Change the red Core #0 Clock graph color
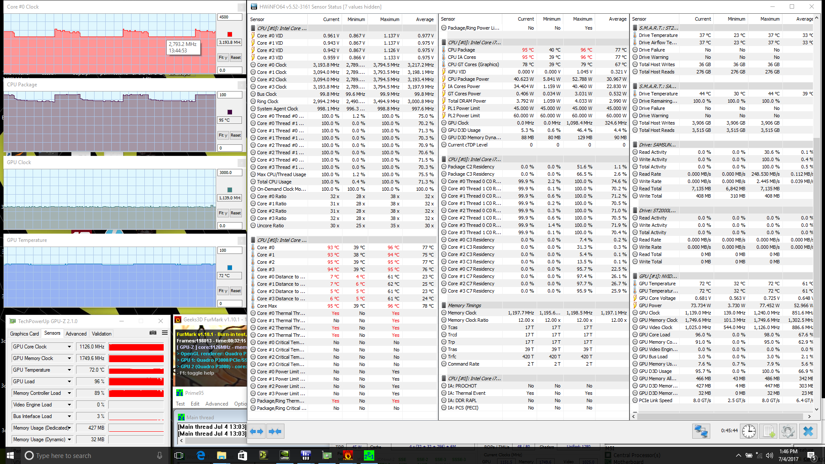This screenshot has height=464, width=825. pyautogui.click(x=230, y=34)
